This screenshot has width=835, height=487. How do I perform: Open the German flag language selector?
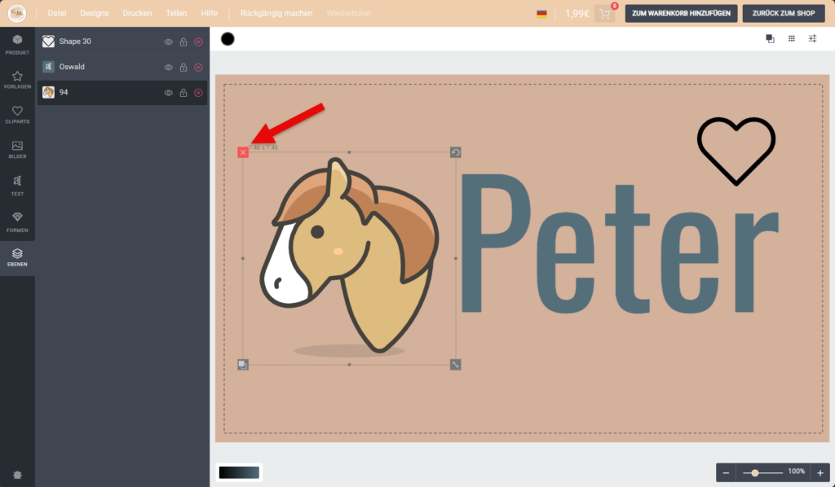coord(541,14)
